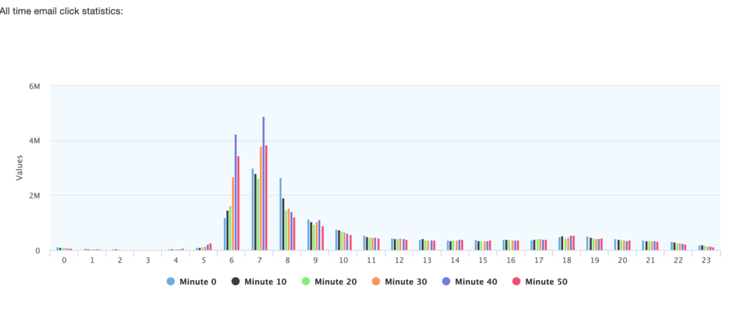Click x-axis label 23
The image size is (740, 322).
click(x=706, y=260)
